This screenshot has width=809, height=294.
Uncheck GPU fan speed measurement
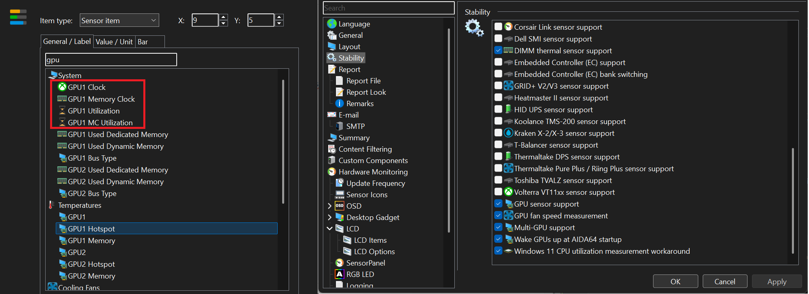498,216
